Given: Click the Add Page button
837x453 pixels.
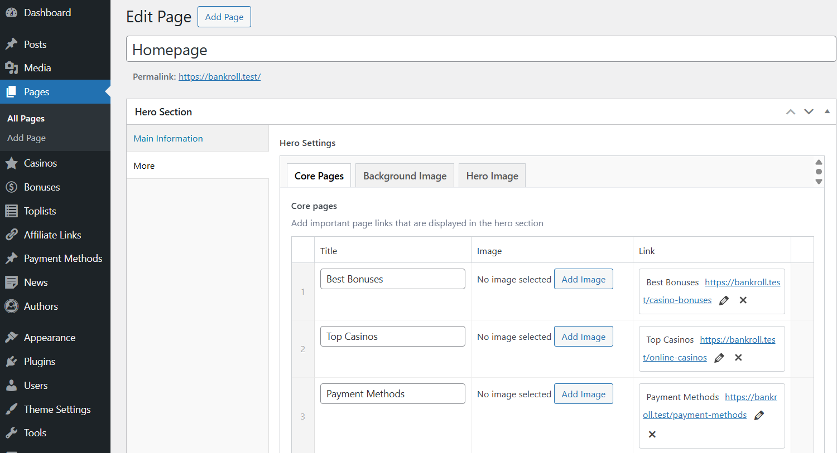Looking at the screenshot, I should tap(224, 17).
